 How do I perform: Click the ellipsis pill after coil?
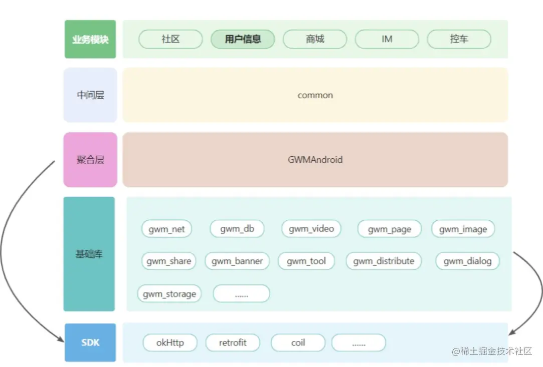pos(359,342)
